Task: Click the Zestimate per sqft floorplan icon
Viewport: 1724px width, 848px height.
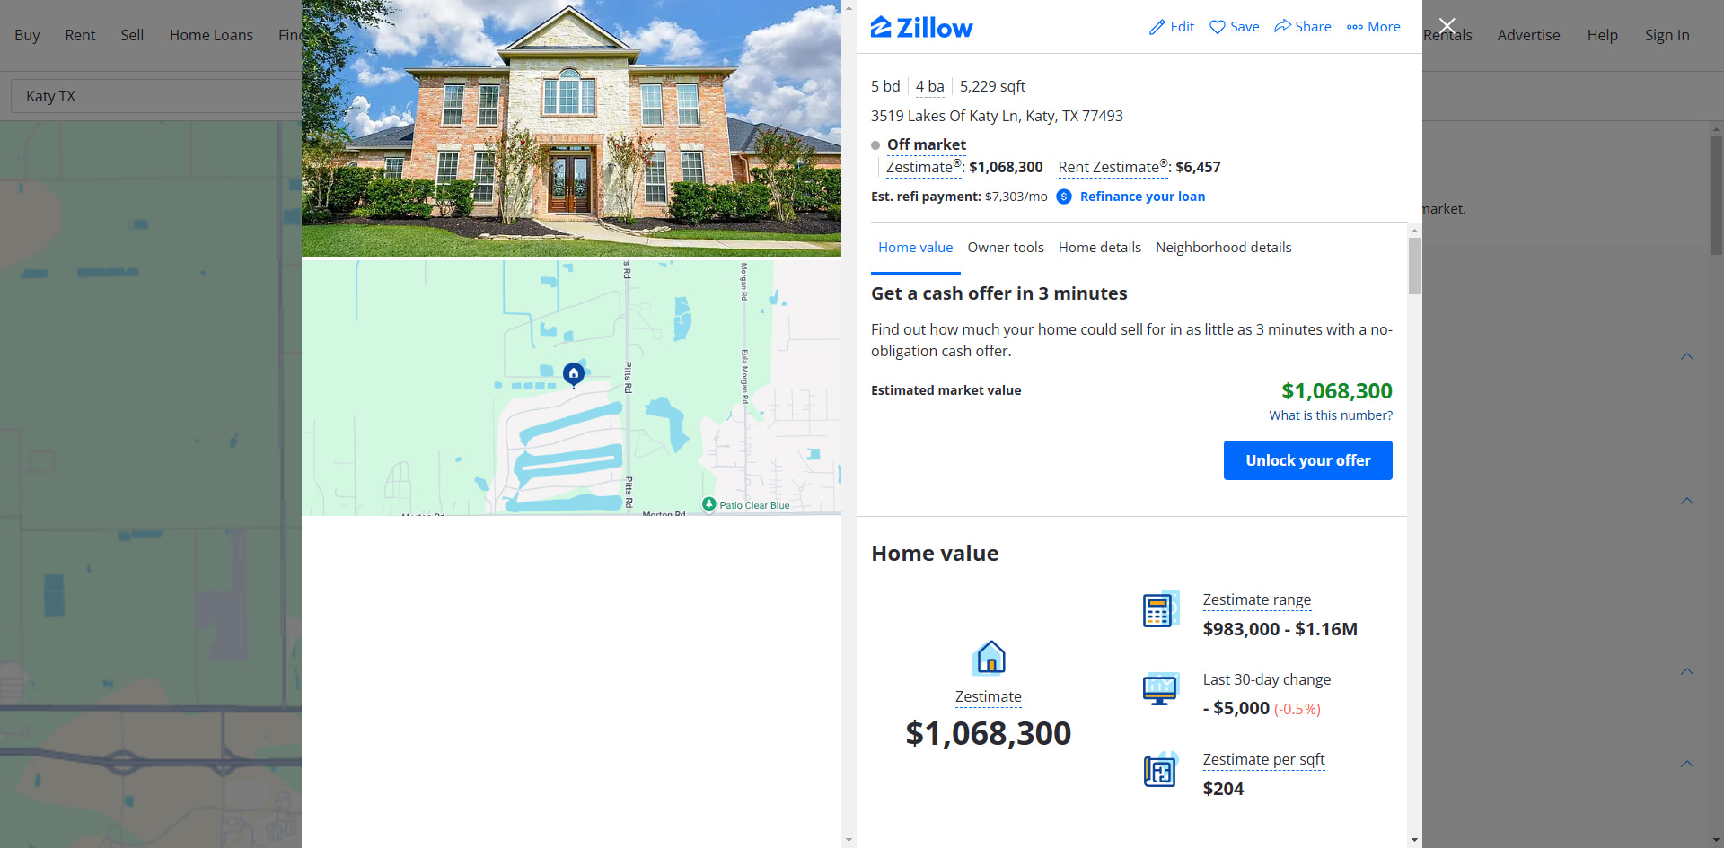Action: pyautogui.click(x=1160, y=770)
